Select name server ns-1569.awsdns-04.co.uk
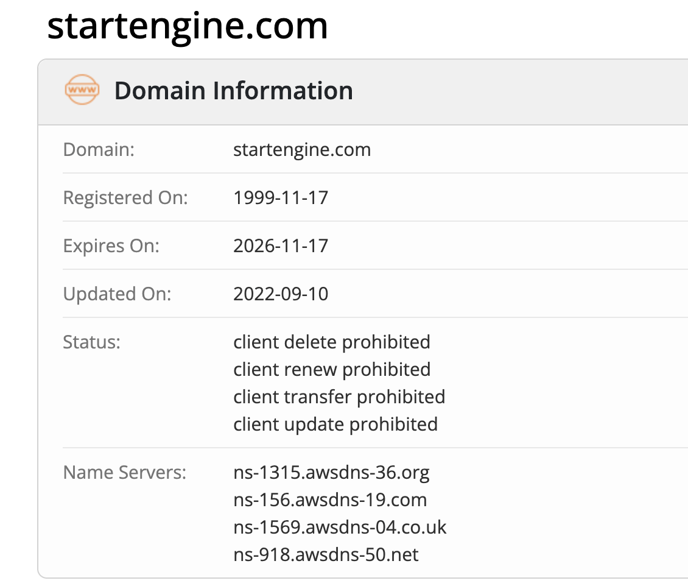Screen dimensions: 688x586 point(340,527)
